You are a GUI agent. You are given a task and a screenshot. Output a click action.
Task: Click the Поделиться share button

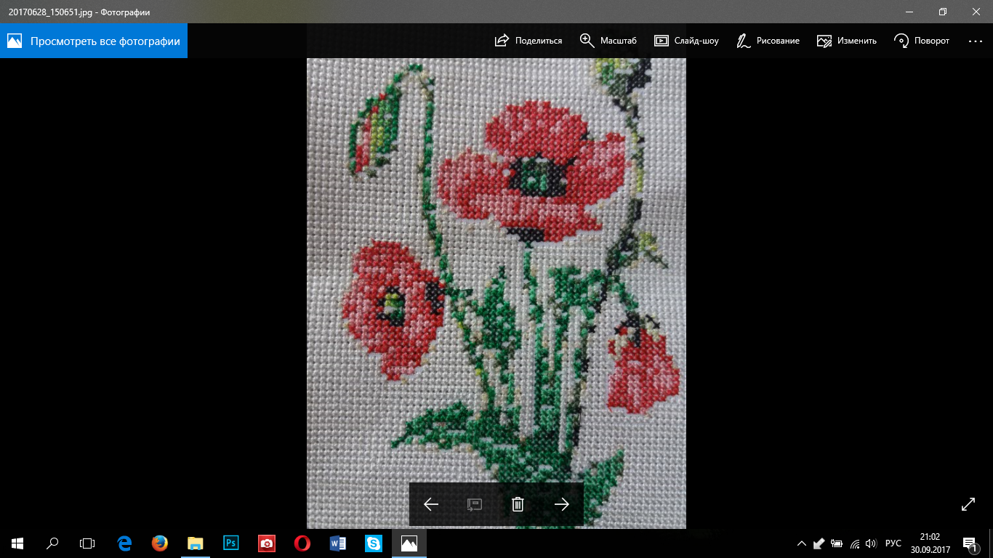click(x=528, y=41)
